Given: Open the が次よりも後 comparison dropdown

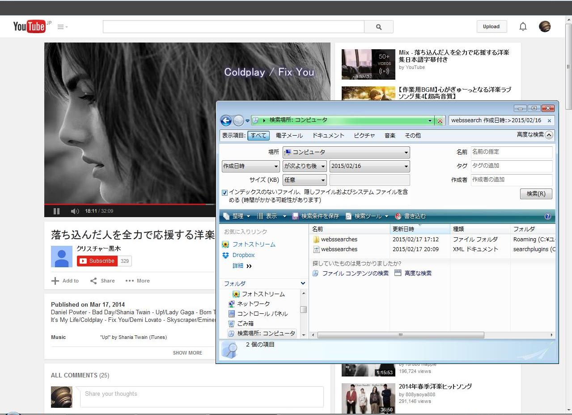Looking at the screenshot, I should pyautogui.click(x=305, y=166).
